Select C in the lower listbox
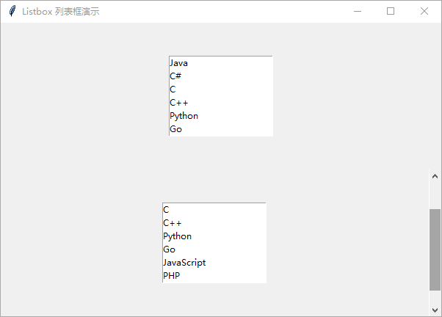 [214, 210]
